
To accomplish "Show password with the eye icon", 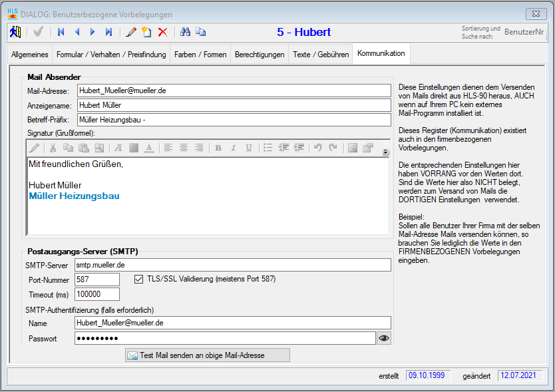I will [384, 338].
